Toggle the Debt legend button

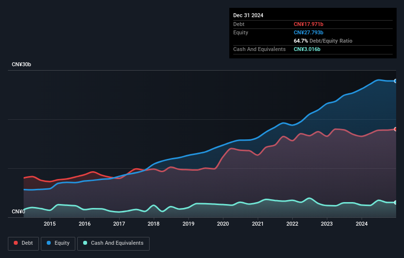point(23,243)
